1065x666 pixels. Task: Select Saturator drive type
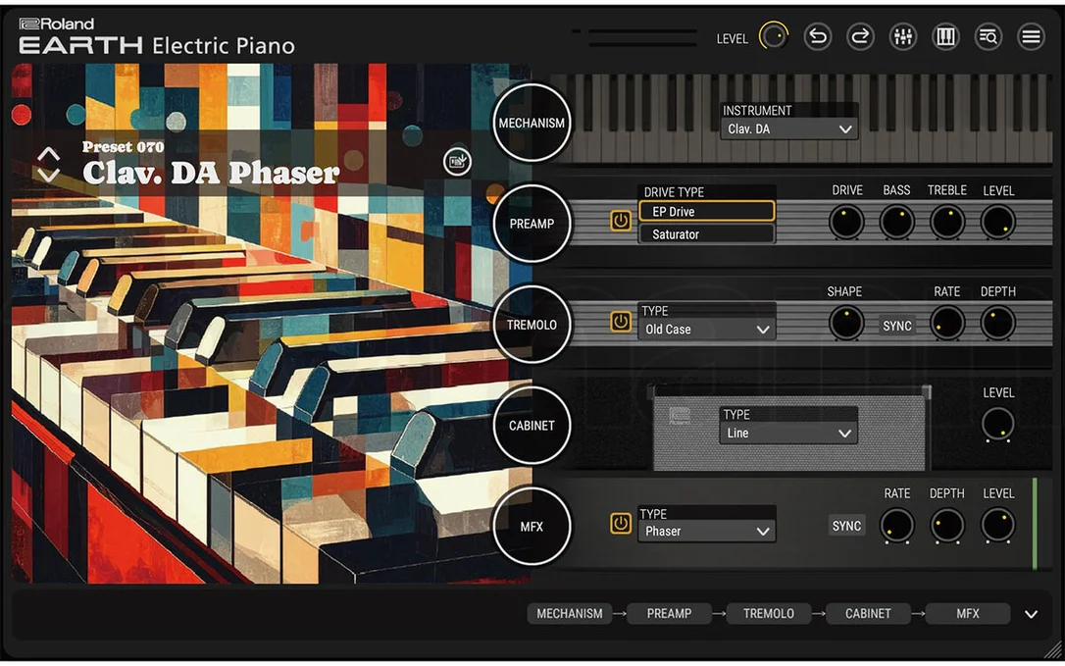pyautogui.click(x=706, y=234)
